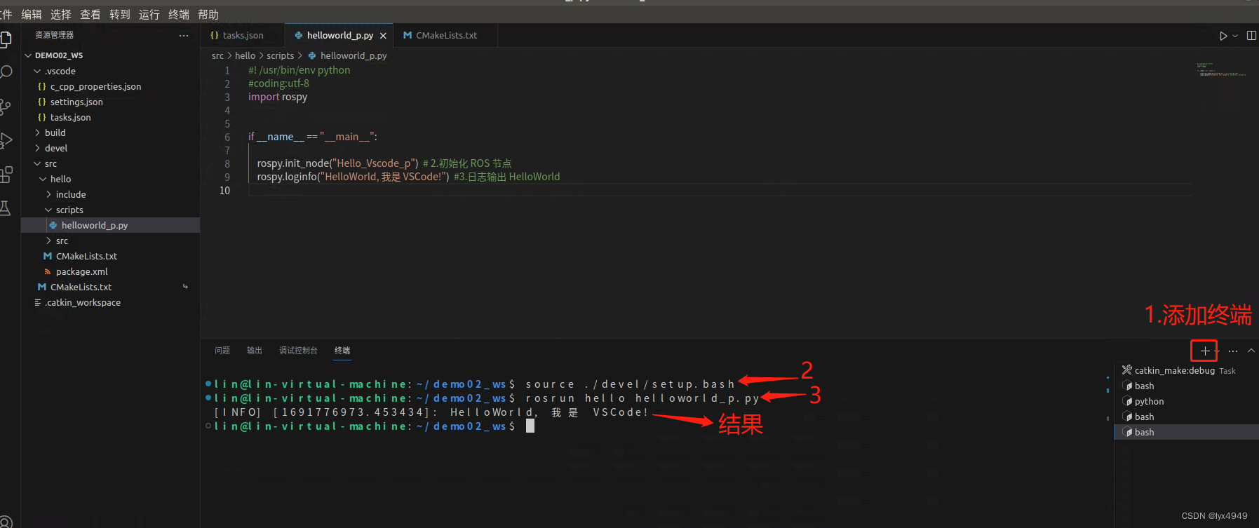Select helloworld_p.py in explorer tree
1259x528 pixels.
click(x=110, y=225)
